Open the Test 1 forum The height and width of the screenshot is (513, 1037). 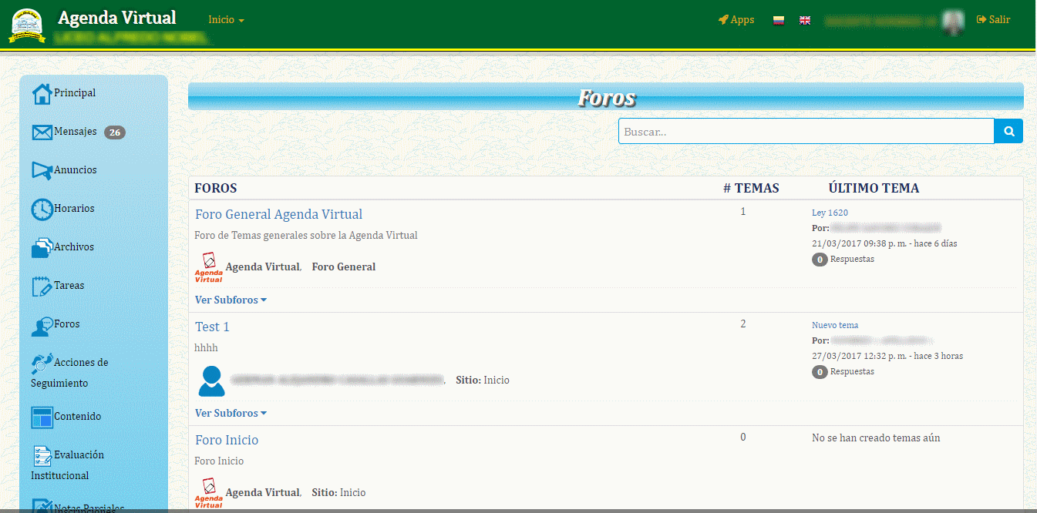point(212,327)
